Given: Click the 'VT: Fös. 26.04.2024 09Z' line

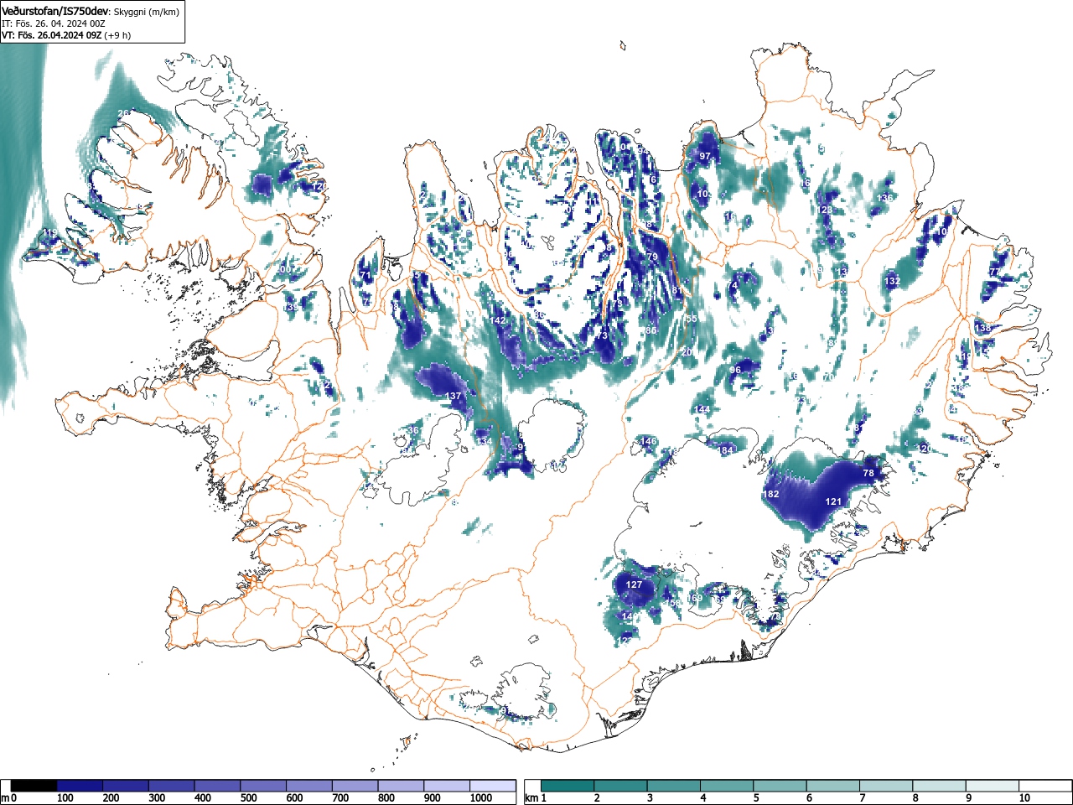Looking at the screenshot, I should [x=52, y=36].
